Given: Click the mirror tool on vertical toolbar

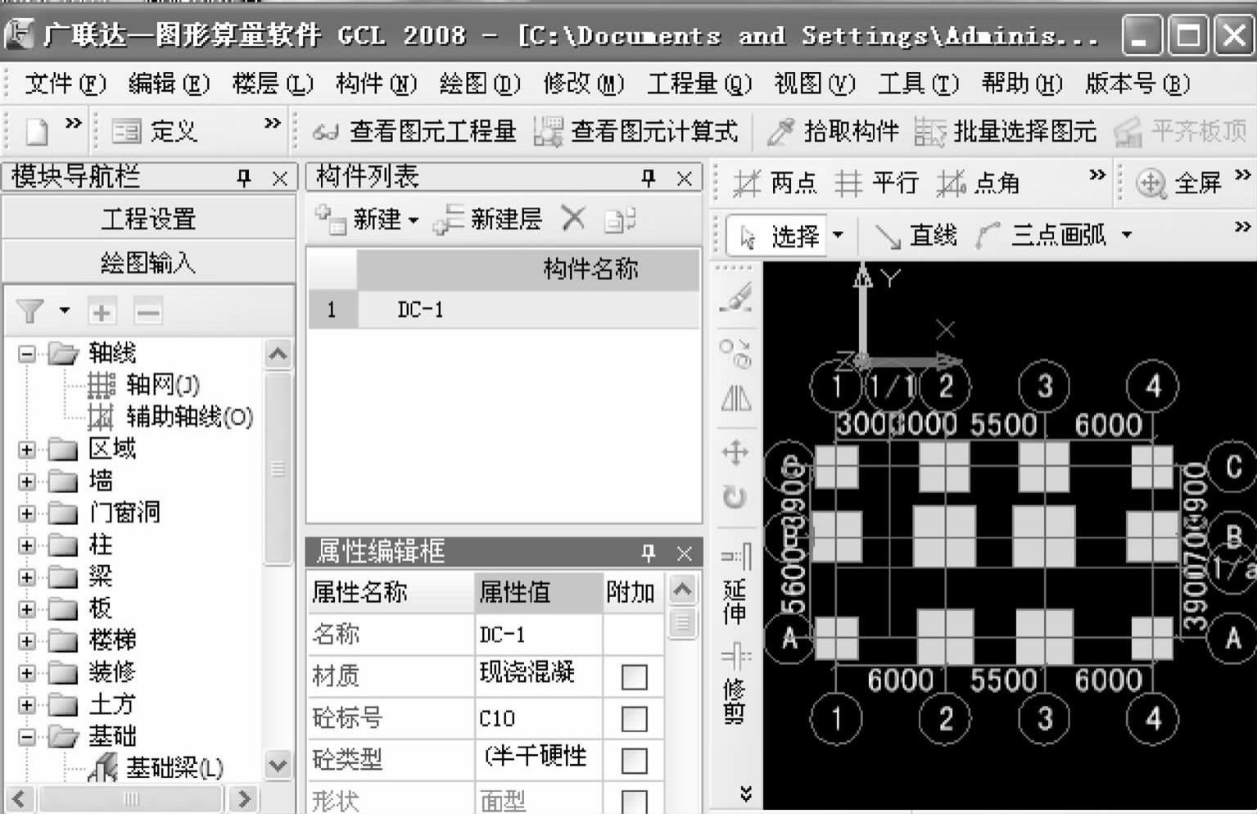Looking at the screenshot, I should [736, 399].
